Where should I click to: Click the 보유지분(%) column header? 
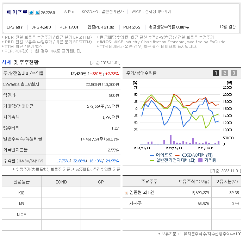226,181
